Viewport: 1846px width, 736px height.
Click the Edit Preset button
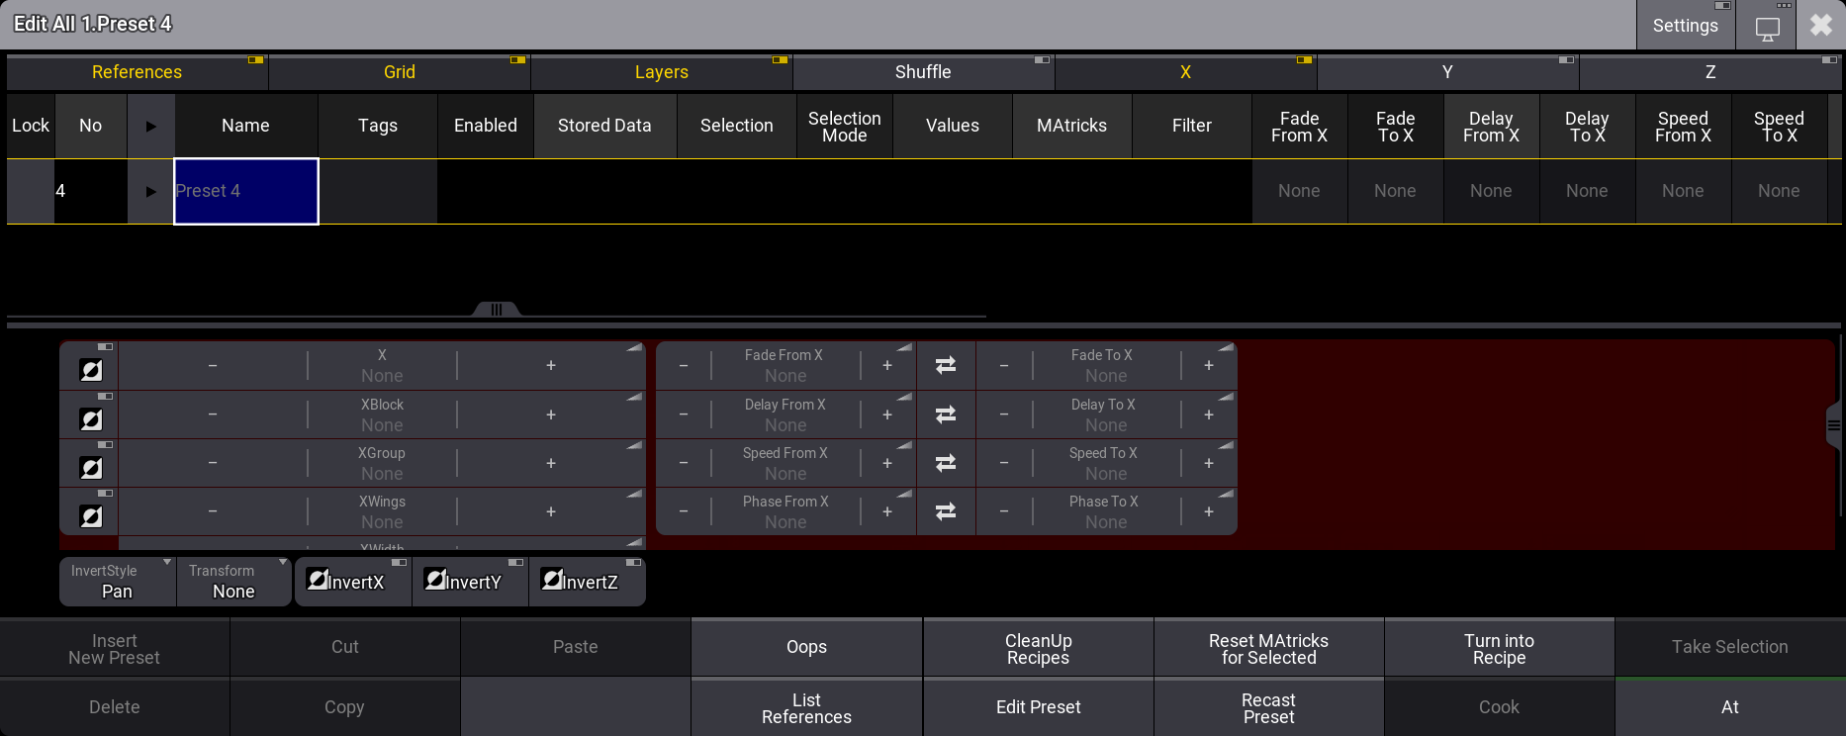[1038, 707]
